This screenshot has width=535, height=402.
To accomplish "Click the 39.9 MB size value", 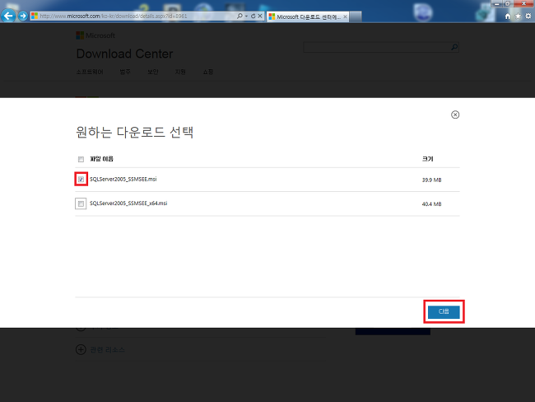I will pos(431,180).
